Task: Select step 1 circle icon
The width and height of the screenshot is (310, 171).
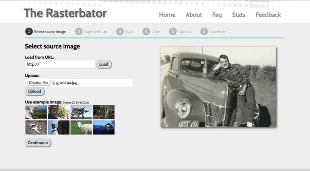Action: pos(29,31)
